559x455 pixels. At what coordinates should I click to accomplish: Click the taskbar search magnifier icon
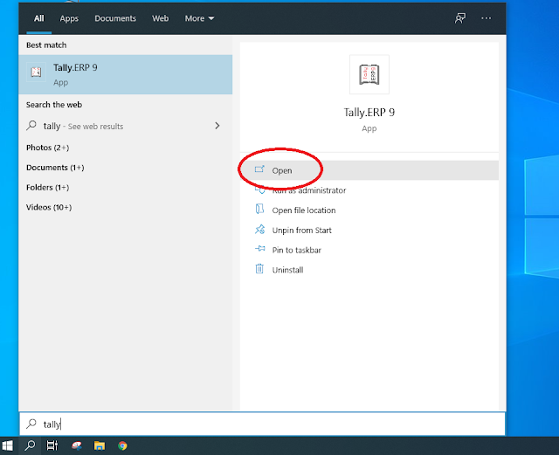[x=30, y=445]
